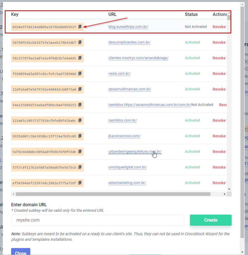Open the urbandesingearquitetura.com.br link
Viewport: 248px width, 255px height.
click(135, 152)
